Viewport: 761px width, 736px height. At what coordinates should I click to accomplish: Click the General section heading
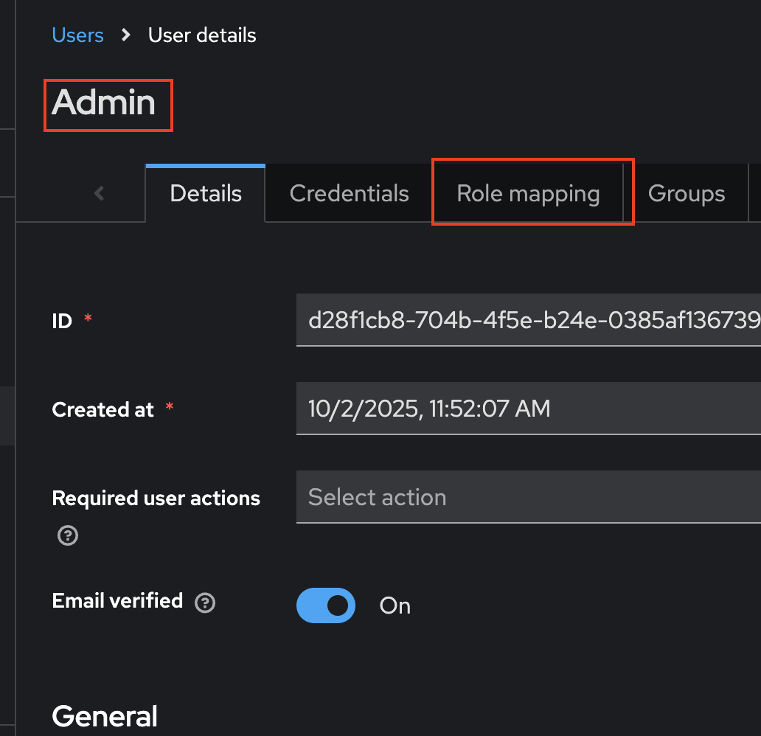pyautogui.click(x=105, y=716)
